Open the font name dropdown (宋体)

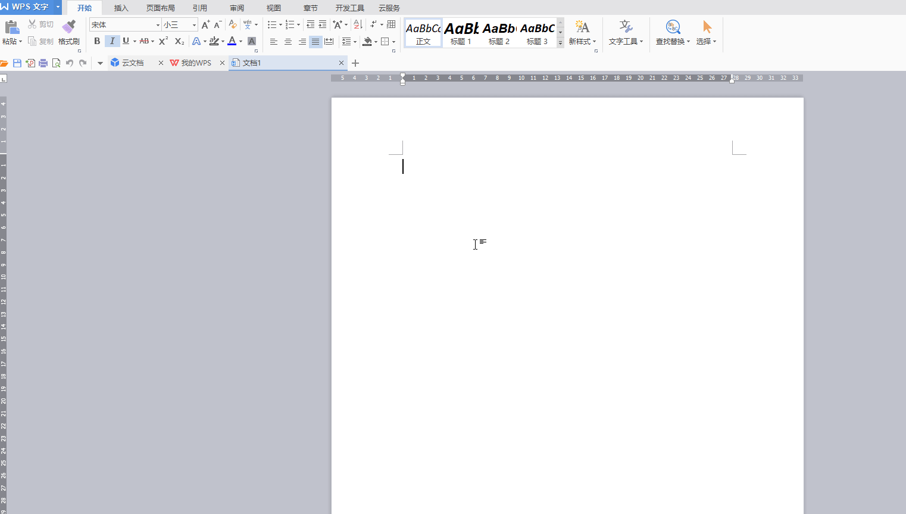click(158, 25)
